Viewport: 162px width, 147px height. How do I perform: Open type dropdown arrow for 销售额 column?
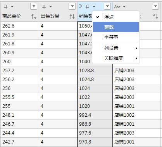point(94,7)
